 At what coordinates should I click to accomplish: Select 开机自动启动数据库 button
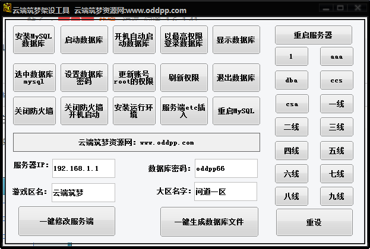(134, 40)
